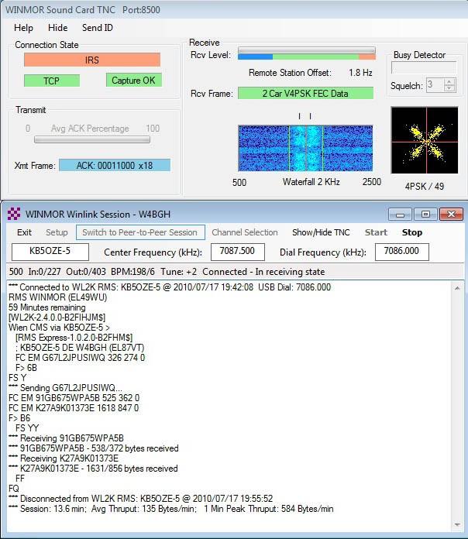
Task: Click 'BPM:198/6' in the status line
Action: point(132,272)
